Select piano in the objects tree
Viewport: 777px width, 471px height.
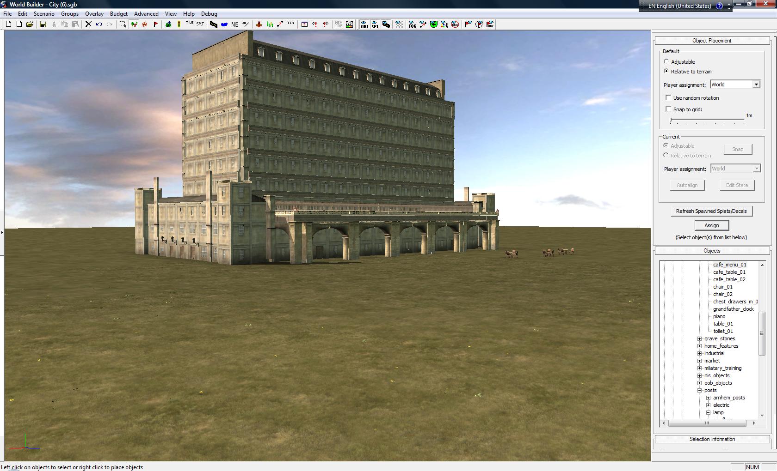pyautogui.click(x=719, y=316)
